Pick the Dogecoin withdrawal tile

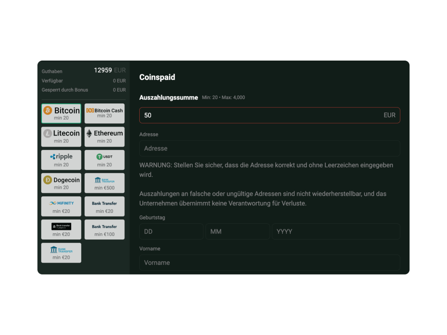(x=61, y=183)
